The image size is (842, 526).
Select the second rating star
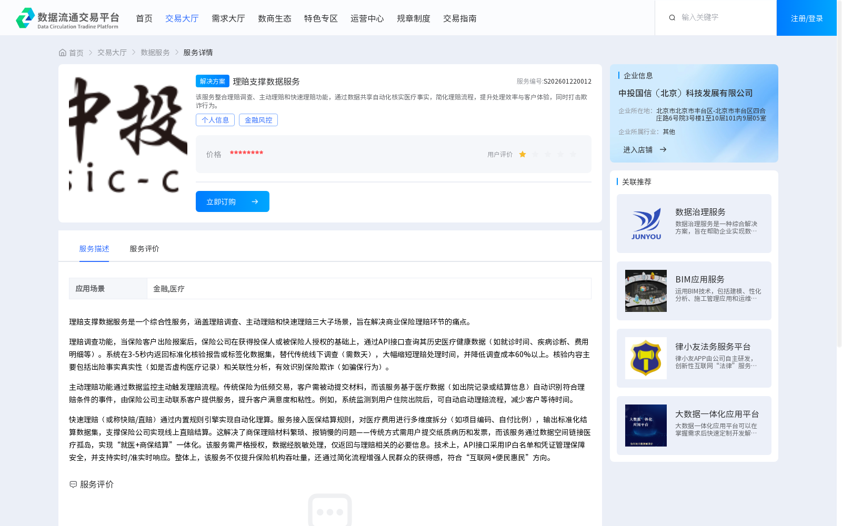tap(535, 154)
